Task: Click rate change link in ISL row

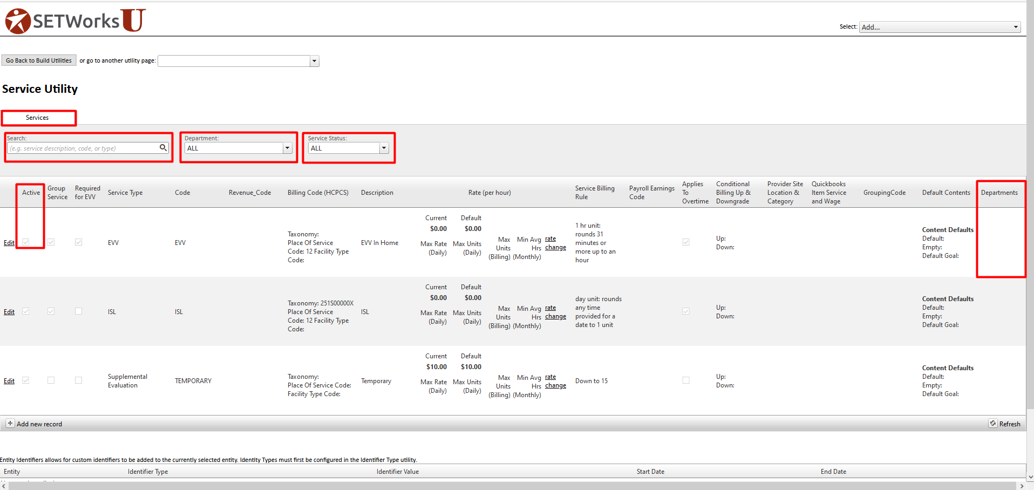Action: [555, 312]
